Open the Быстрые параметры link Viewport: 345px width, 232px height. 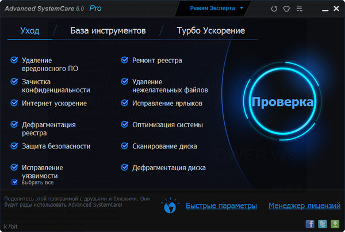221,206
